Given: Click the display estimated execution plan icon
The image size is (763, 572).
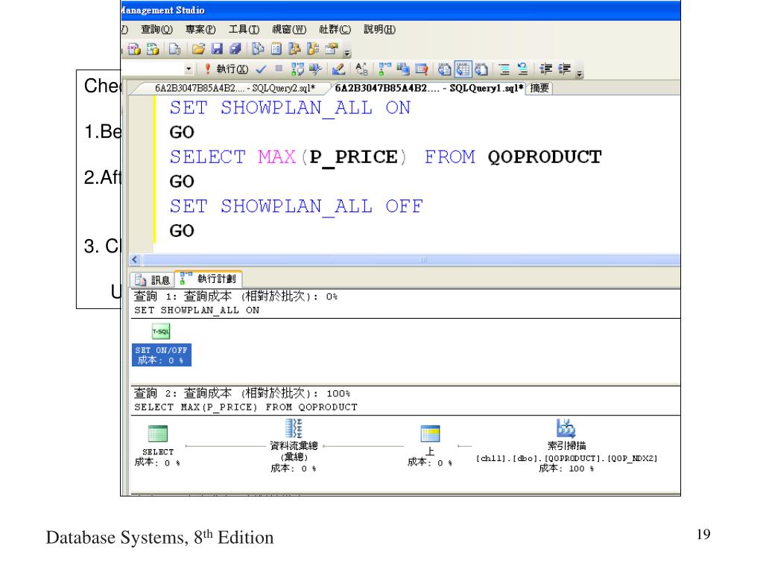Looking at the screenshot, I should point(297,69).
